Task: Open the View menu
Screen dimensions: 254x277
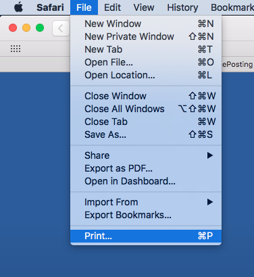Action: click(144, 7)
